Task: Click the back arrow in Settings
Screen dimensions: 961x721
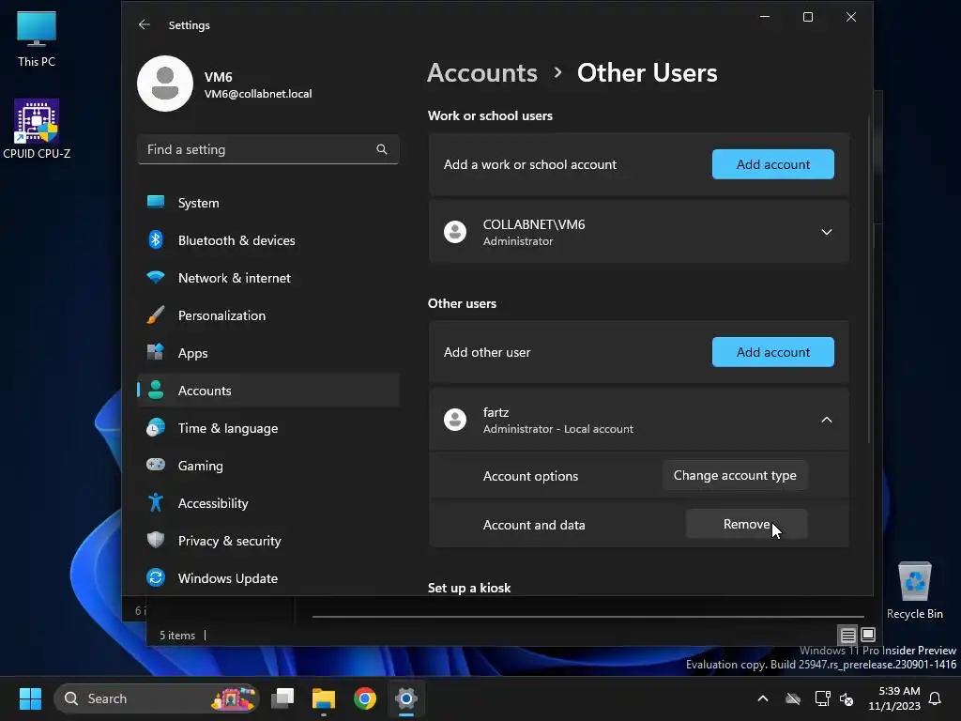Action: 144,24
